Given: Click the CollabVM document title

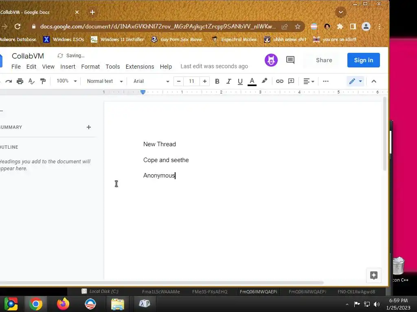Looking at the screenshot, I should pyautogui.click(x=28, y=56).
